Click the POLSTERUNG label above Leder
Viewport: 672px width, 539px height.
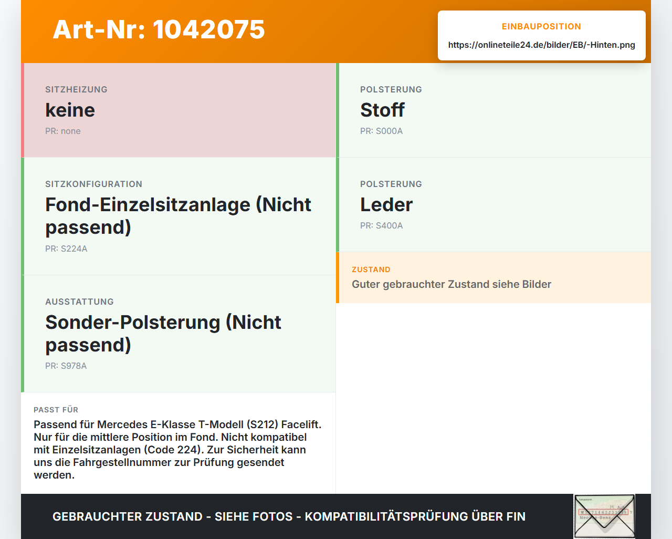[x=391, y=184]
